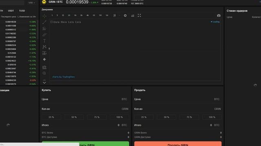Open chart settings gear
This screenshot has height=146, width=261.
tap(125, 15)
